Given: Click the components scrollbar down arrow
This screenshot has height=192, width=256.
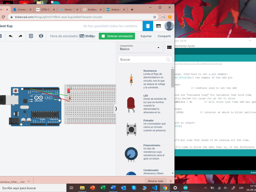Looking at the screenshot, I should 173,173.
